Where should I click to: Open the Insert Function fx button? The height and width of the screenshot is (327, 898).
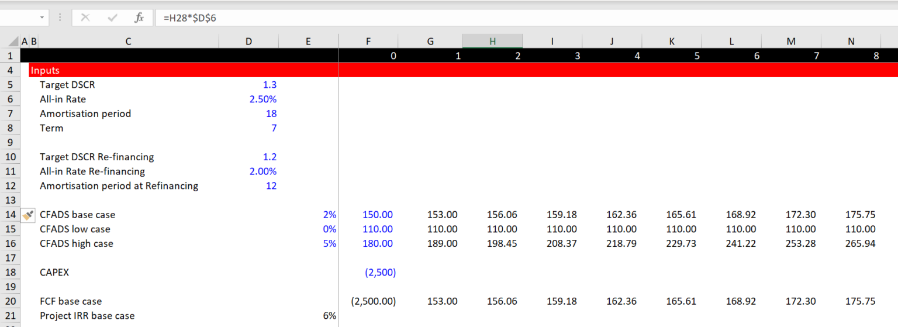click(x=139, y=18)
